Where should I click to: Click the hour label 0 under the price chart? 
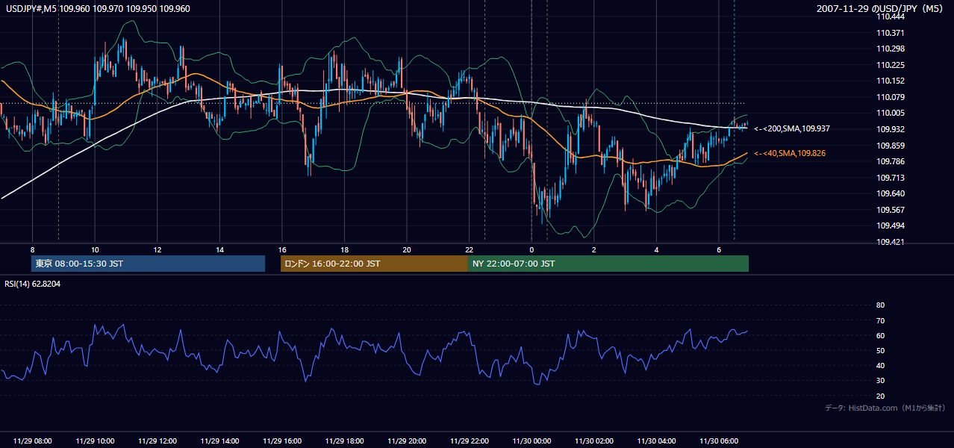pyautogui.click(x=531, y=249)
